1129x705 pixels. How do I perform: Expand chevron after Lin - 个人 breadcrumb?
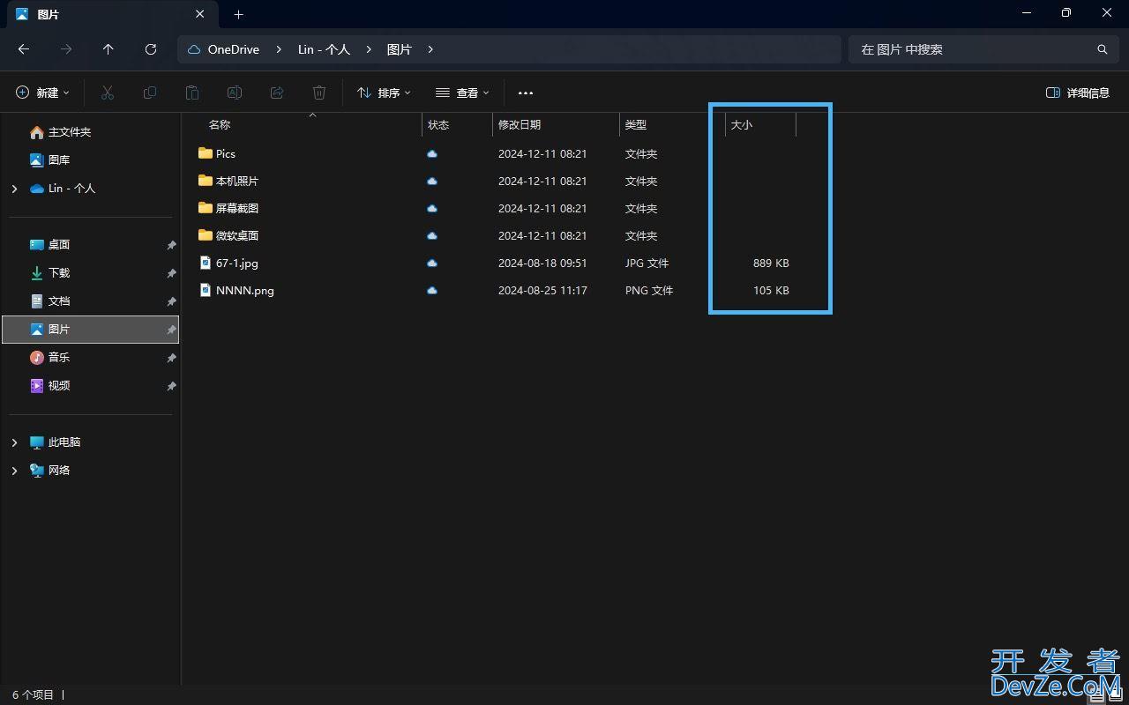369,49
